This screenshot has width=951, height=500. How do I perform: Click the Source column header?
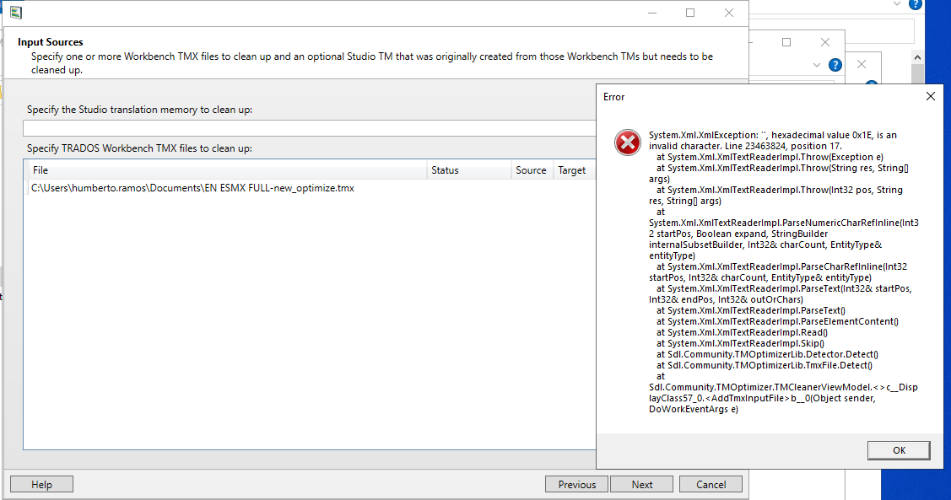(x=531, y=170)
